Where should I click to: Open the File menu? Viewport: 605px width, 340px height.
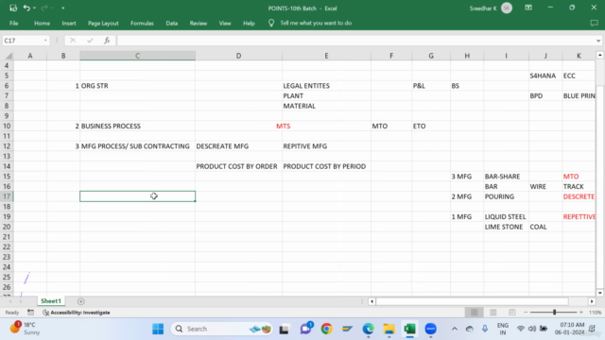[14, 23]
